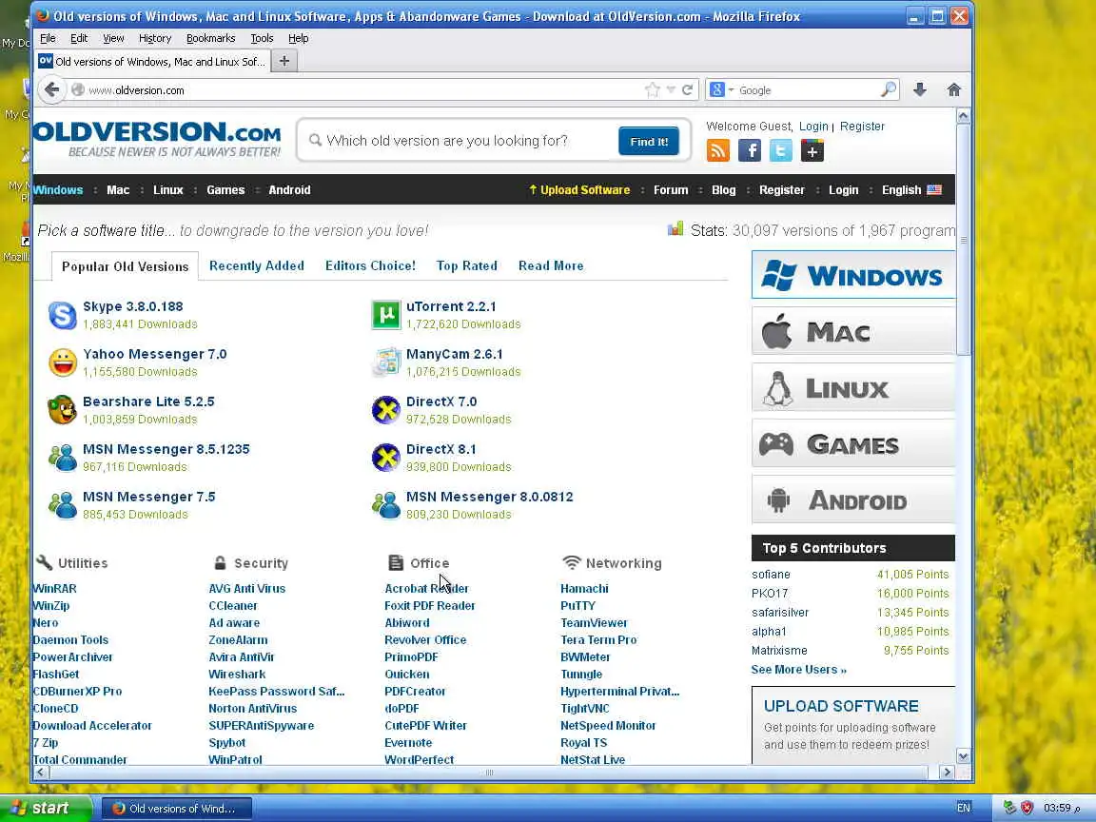Click the Skype application icon
This screenshot has width=1096, height=822.
tap(62, 315)
